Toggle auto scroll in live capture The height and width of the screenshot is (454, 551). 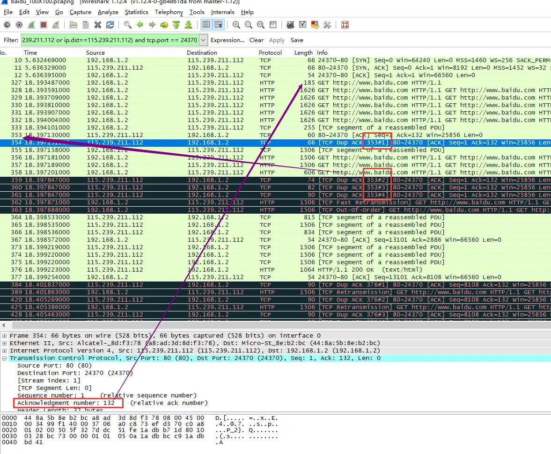tap(218, 25)
